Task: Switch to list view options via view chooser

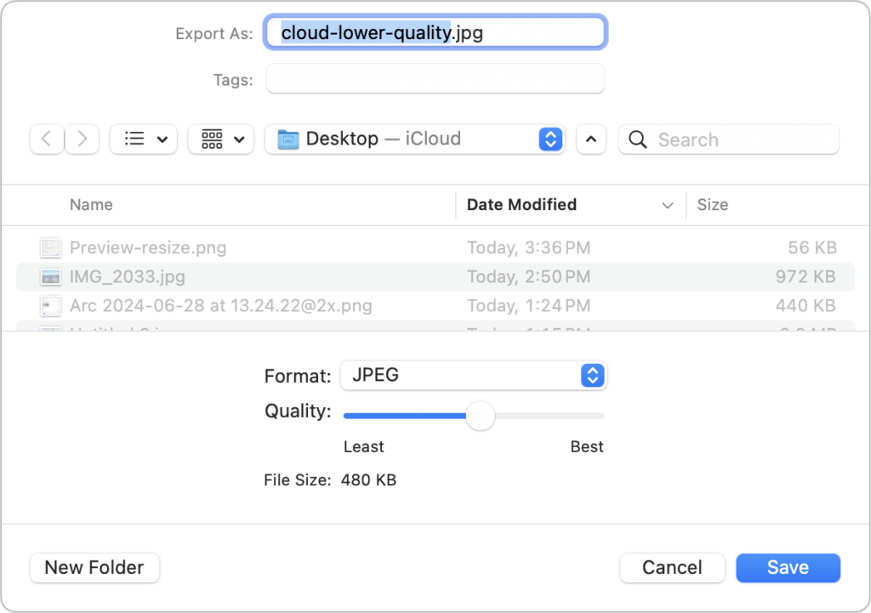Action: click(x=143, y=139)
